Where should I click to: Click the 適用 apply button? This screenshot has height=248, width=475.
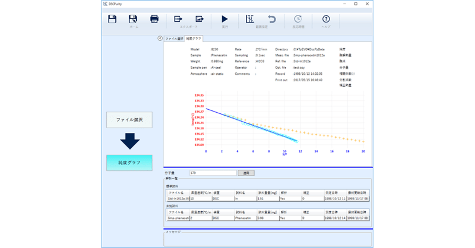246,173
